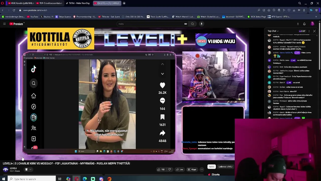
Task: Start voice search with the microphone icon
Action: pyautogui.click(x=201, y=24)
